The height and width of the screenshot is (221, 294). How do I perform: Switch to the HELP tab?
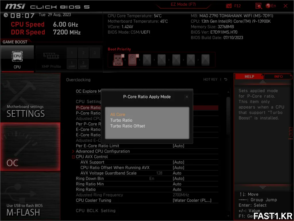coord(249,77)
